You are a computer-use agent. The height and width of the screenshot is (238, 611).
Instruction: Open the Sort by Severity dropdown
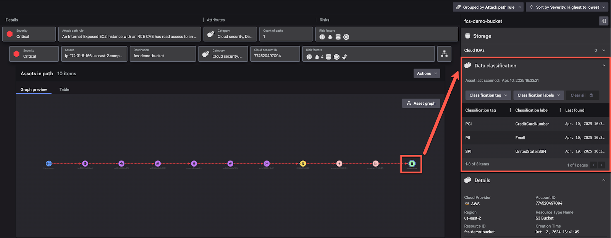567,7
